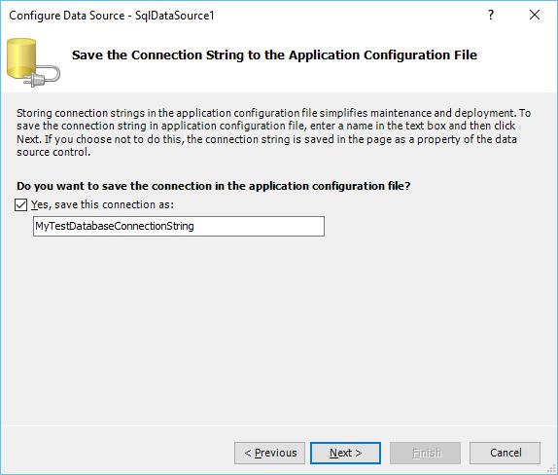Focus the connection string name text box
558x475 pixels.
click(179, 226)
